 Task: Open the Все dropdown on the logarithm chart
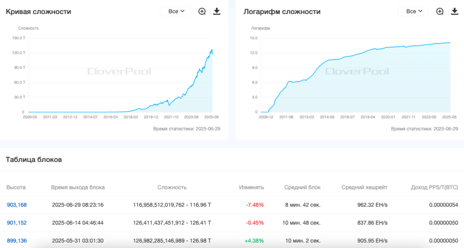[413, 11]
